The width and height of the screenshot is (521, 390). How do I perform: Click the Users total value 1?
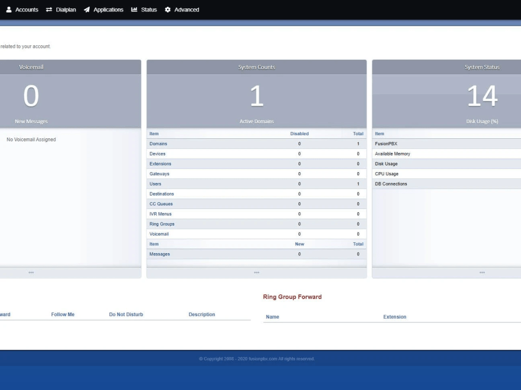(358, 184)
